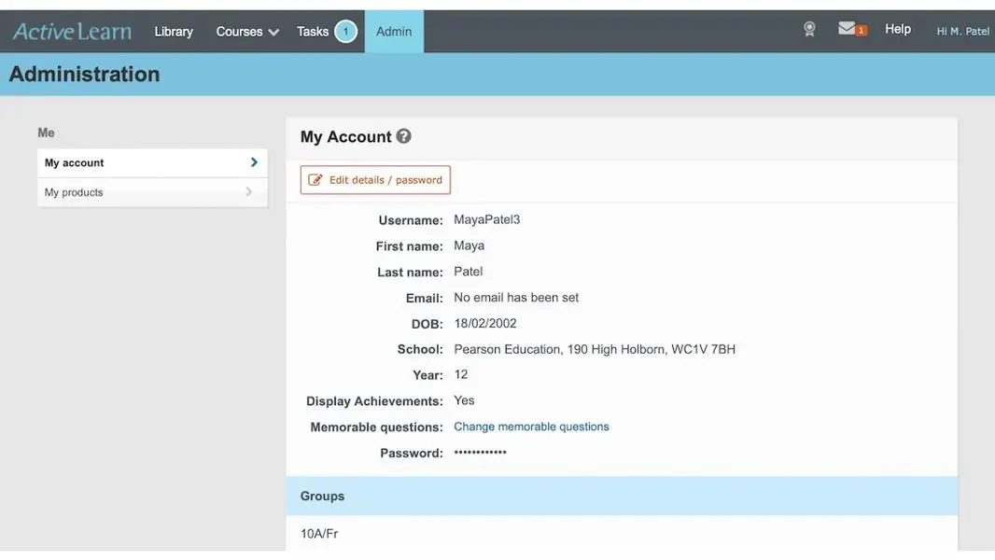This screenshot has width=995, height=560.
Task: Click the Tasks notification badge
Action: point(344,30)
